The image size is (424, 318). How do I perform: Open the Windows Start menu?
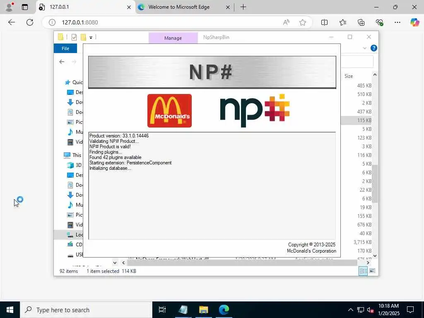[10, 310]
